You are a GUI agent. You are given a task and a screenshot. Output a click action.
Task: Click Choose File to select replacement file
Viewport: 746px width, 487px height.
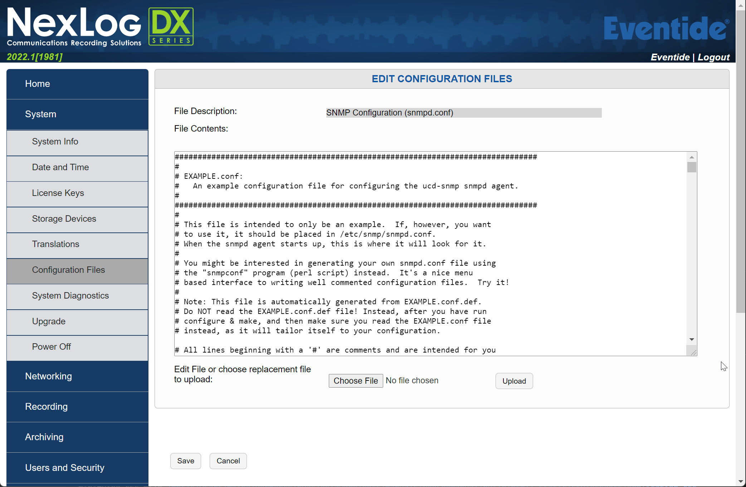[356, 380]
